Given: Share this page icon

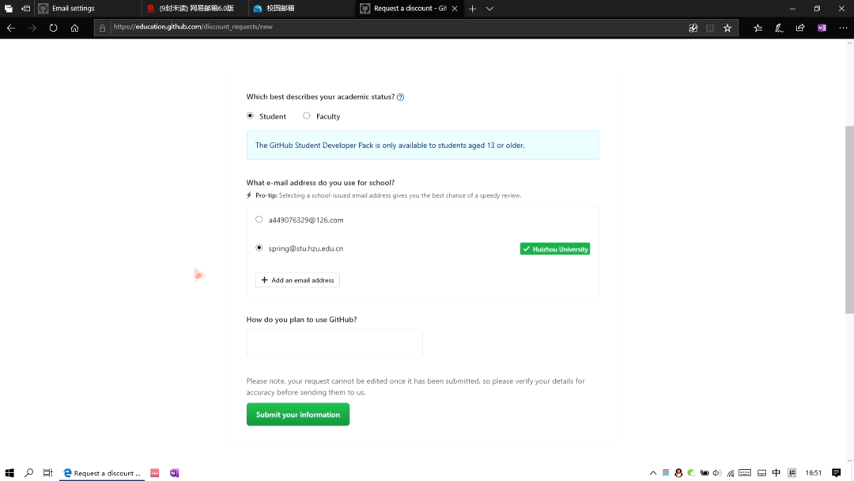Looking at the screenshot, I should [x=800, y=28].
